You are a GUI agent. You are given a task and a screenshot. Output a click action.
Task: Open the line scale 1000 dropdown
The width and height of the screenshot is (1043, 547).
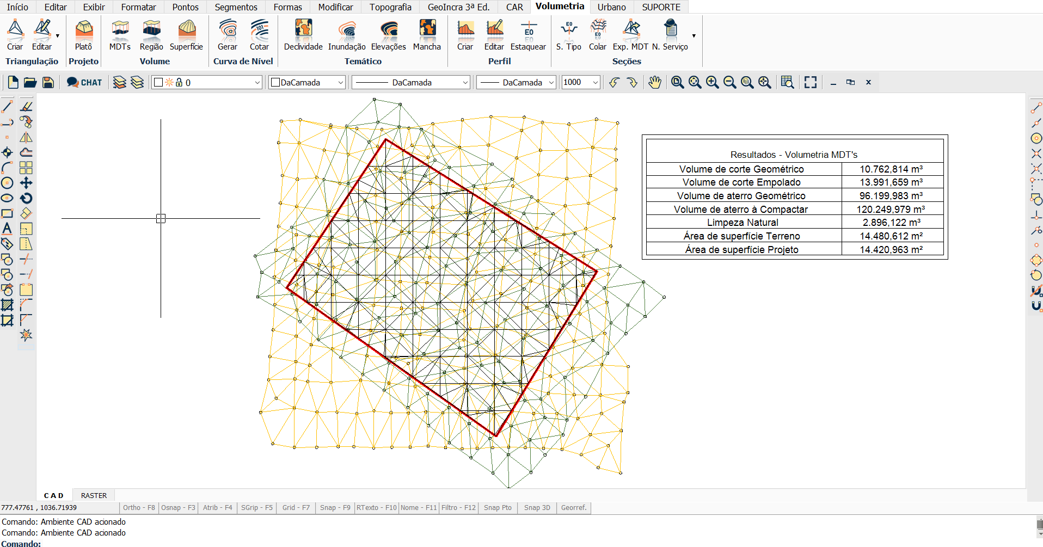[x=595, y=83]
